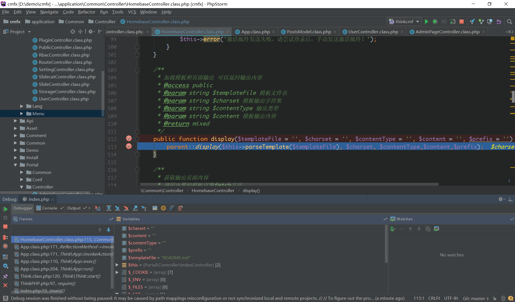Click the VCS Commit Changes icon
The width and height of the screenshot is (515, 302).
481,22
